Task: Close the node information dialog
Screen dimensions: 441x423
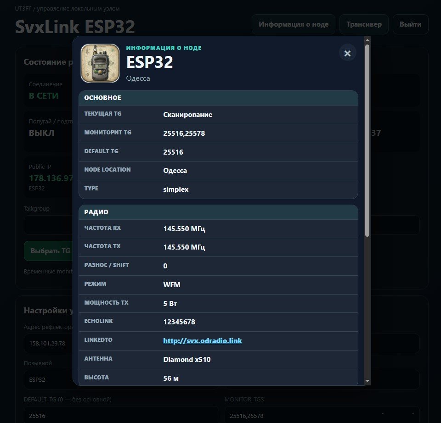Action: pyautogui.click(x=347, y=53)
